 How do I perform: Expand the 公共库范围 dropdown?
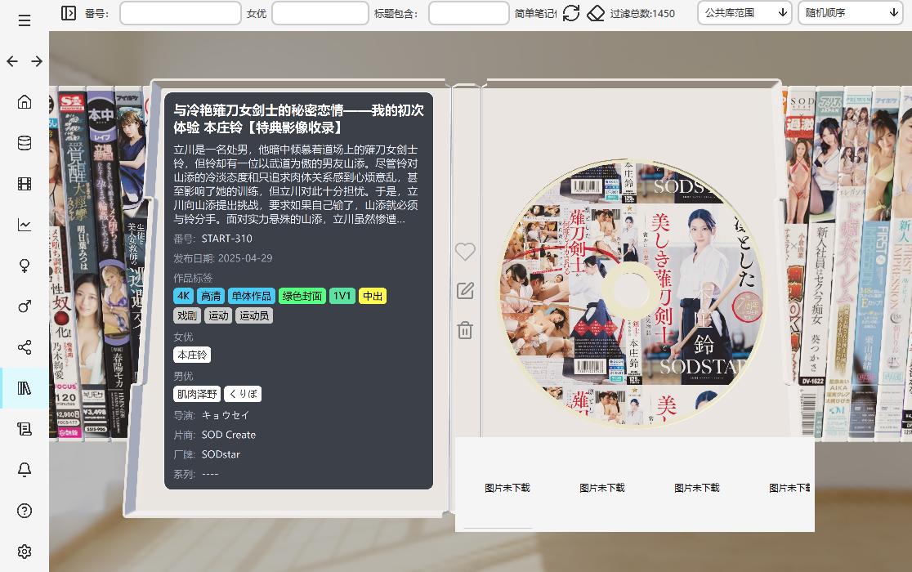point(744,13)
